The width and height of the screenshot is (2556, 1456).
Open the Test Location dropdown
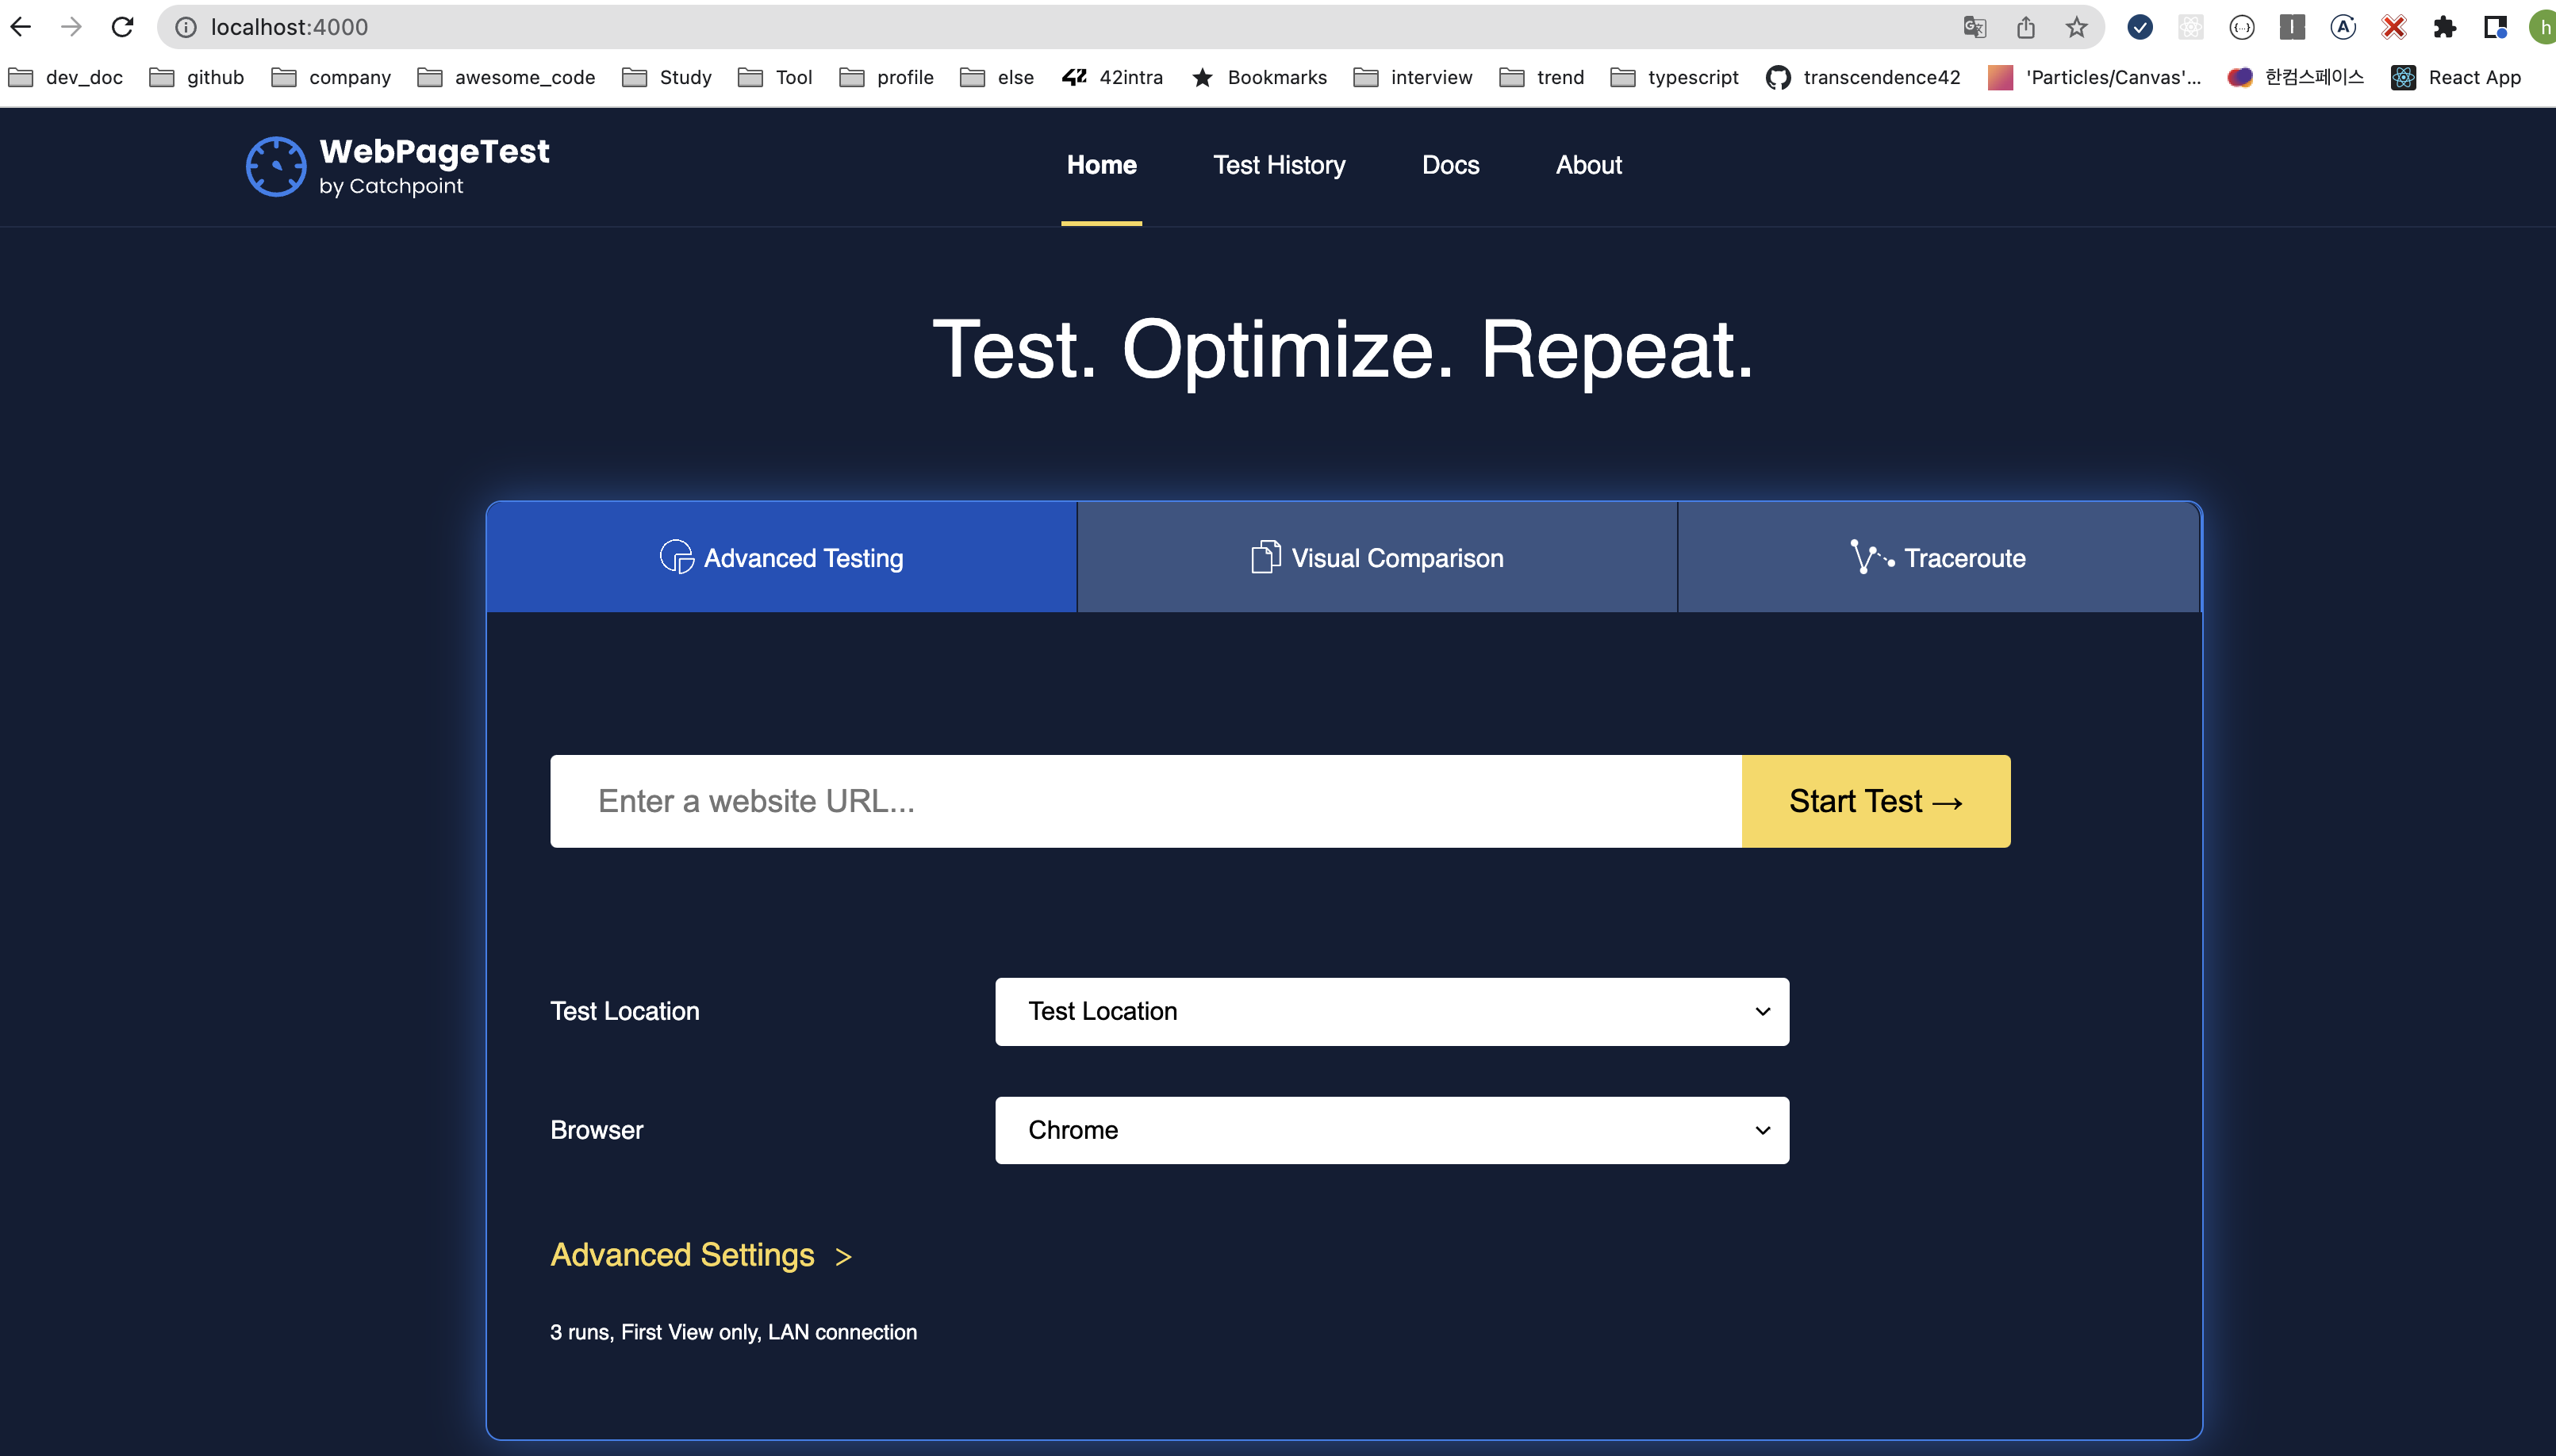1391,1011
